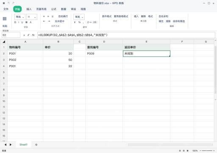Click Insert 插入 in Cells group
The image size is (217, 153).
pos(136,17)
